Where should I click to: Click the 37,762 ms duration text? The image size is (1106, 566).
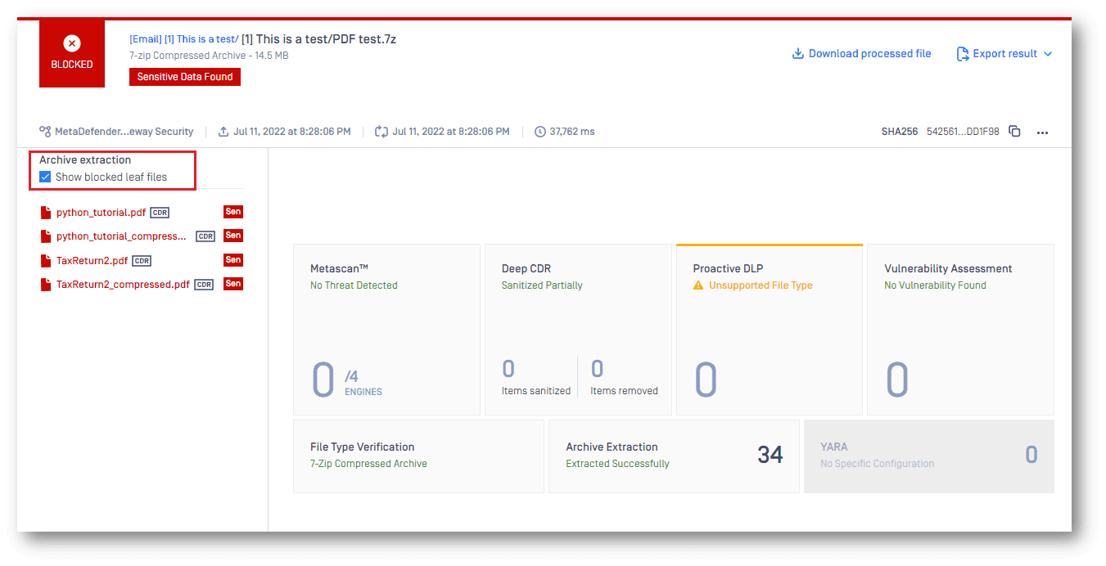click(572, 132)
